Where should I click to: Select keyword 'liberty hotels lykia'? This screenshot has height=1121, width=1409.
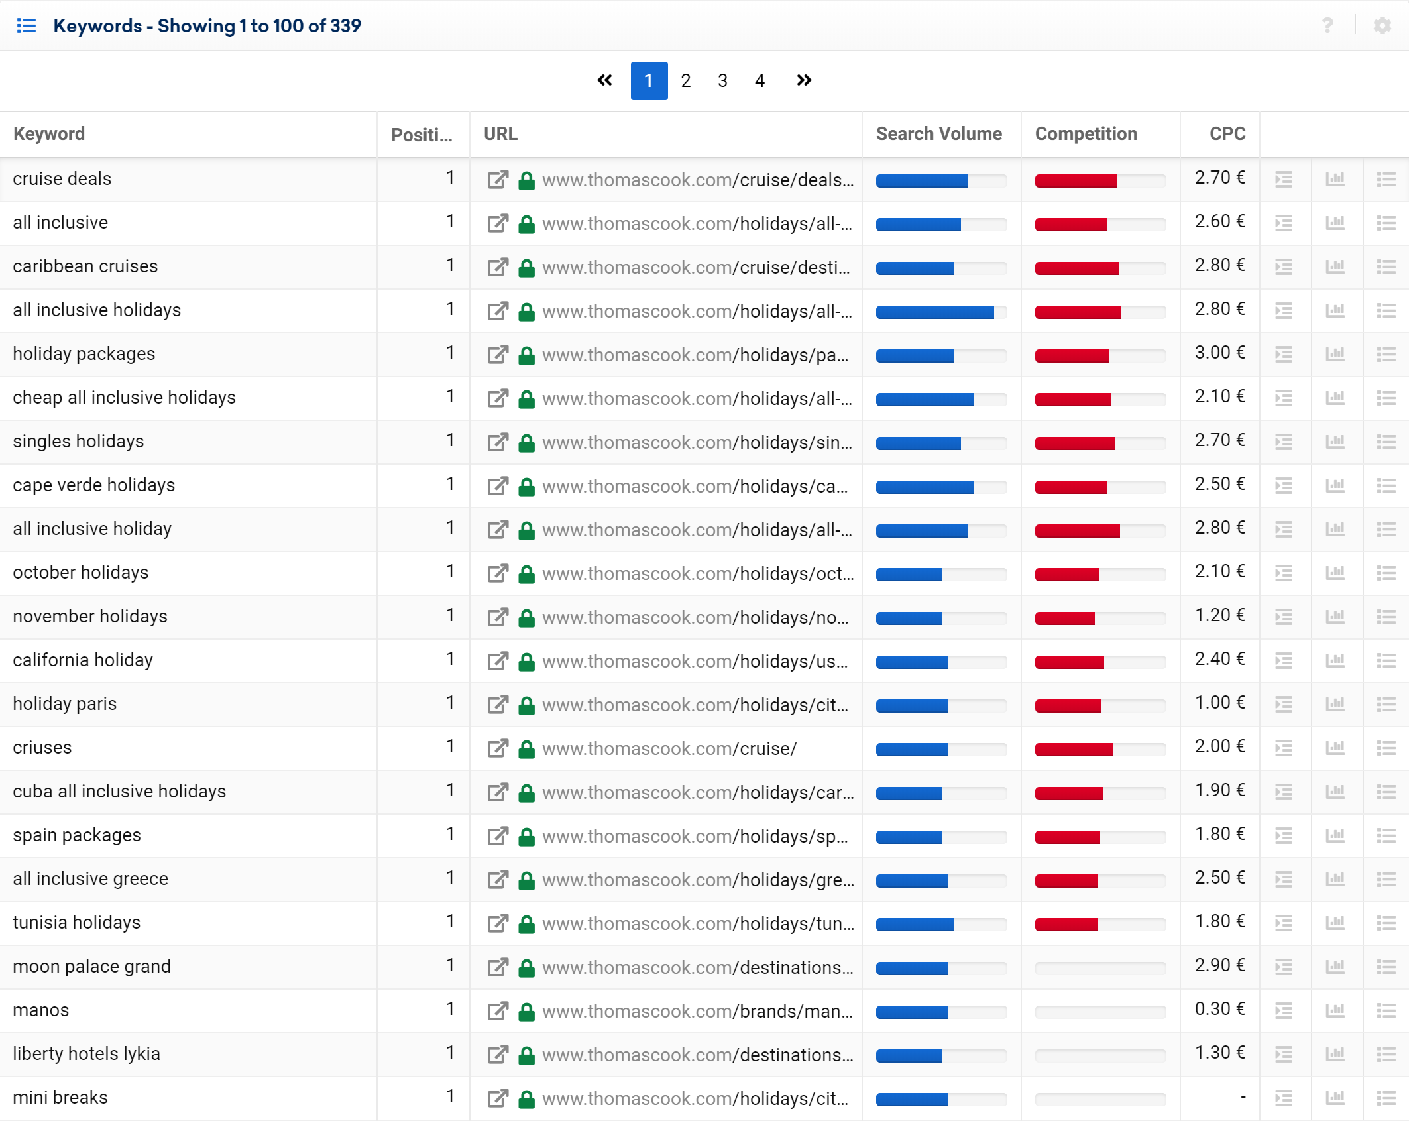pyautogui.click(x=86, y=1054)
